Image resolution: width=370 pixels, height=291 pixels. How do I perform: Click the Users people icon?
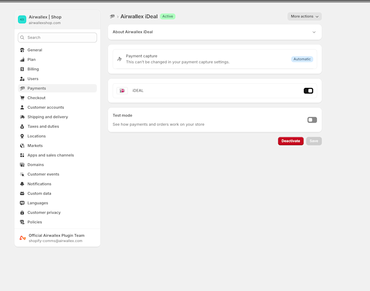(x=22, y=79)
